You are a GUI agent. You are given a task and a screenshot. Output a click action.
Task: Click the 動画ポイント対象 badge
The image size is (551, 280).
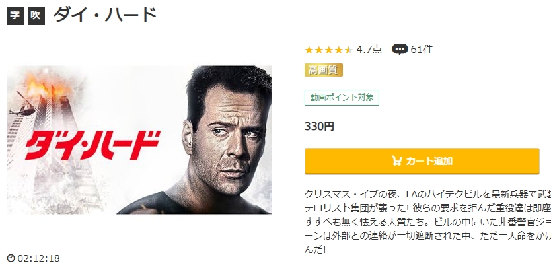coord(342,98)
